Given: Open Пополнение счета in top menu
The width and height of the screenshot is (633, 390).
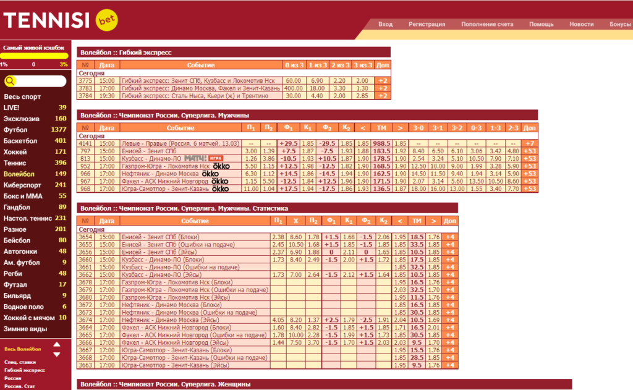Looking at the screenshot, I should [487, 24].
